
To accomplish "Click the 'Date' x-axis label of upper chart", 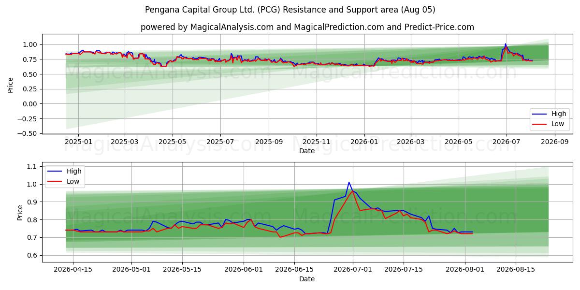I will pos(307,151).
